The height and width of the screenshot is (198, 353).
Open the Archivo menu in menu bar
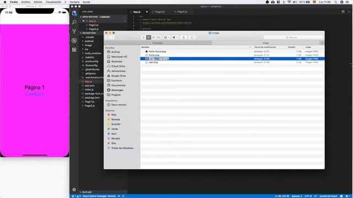pos(26,2)
